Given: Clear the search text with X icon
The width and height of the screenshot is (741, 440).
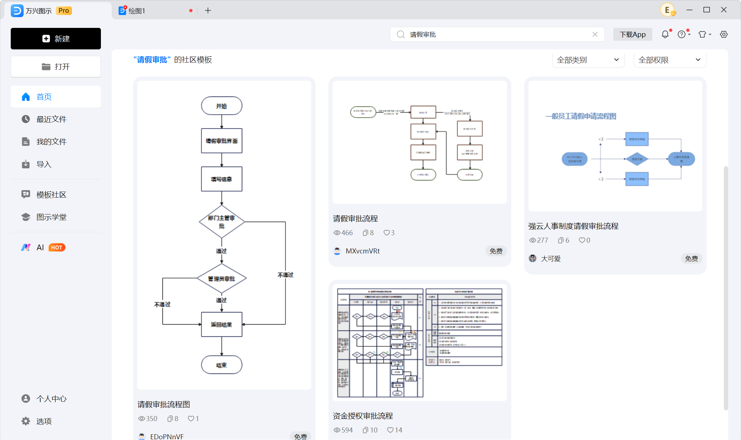Looking at the screenshot, I should pos(595,34).
